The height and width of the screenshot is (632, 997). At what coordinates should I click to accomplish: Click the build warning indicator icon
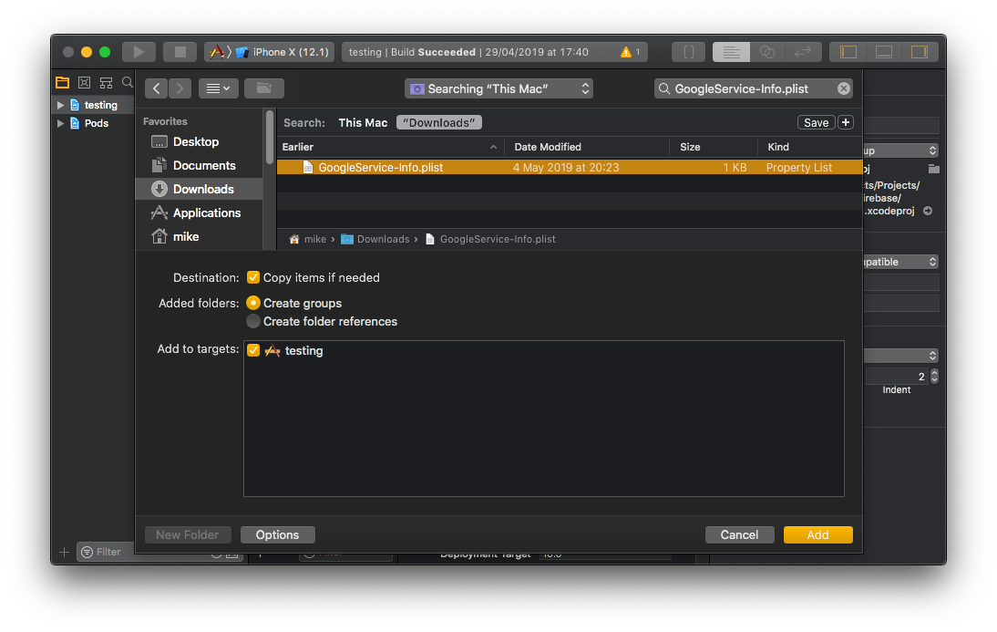click(x=626, y=52)
